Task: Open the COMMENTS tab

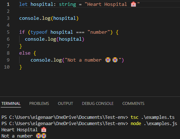Action: point(133,103)
